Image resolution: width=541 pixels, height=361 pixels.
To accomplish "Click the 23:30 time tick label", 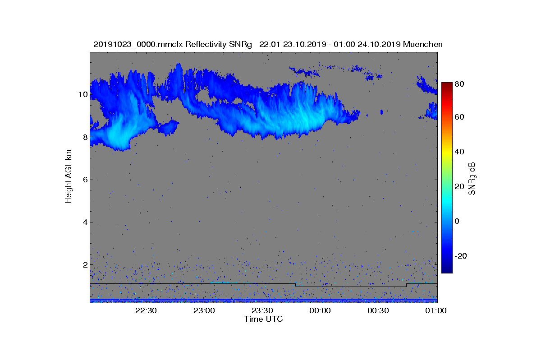I will 262,310.
